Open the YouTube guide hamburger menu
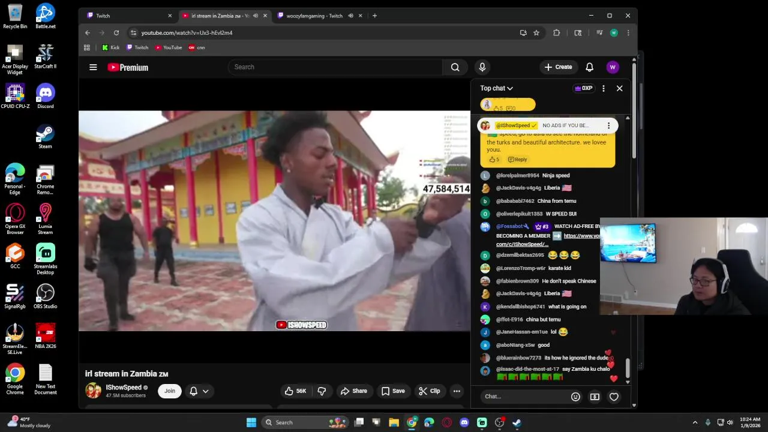This screenshot has height=432, width=768. click(x=93, y=67)
